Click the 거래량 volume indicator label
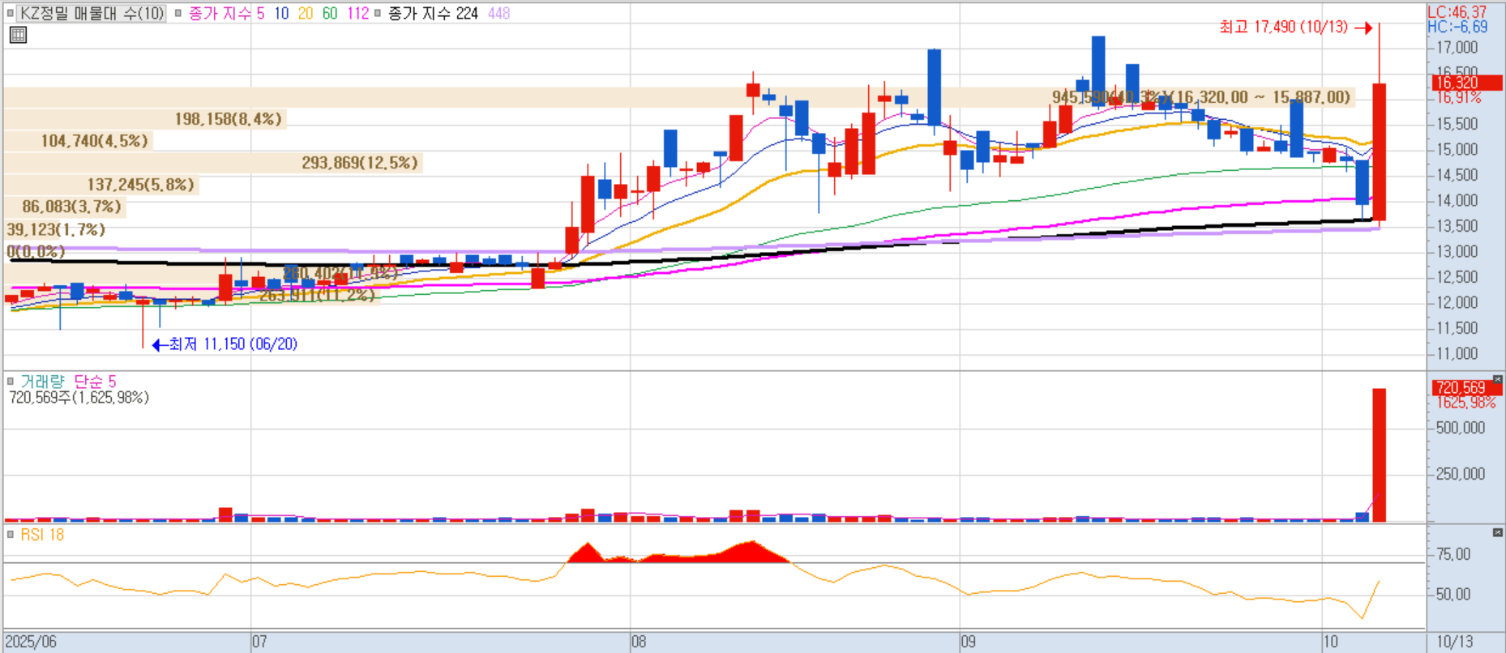This screenshot has height=653, width=1506. coord(41,381)
